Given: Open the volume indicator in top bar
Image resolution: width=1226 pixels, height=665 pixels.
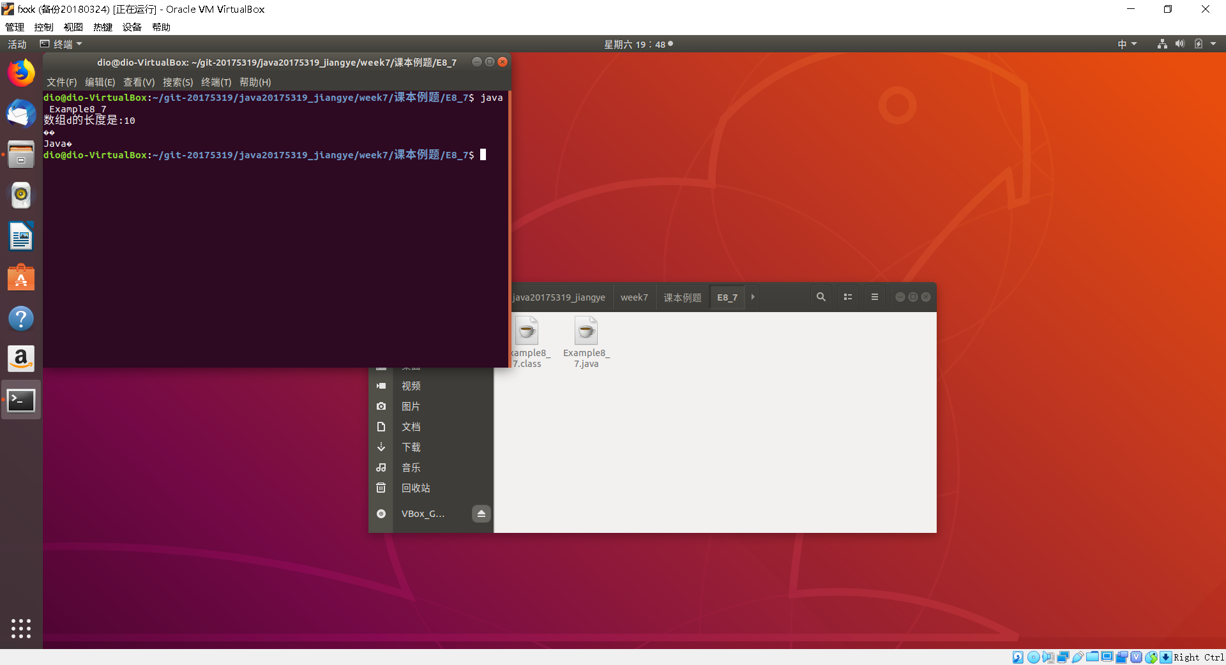Looking at the screenshot, I should coord(1180,44).
